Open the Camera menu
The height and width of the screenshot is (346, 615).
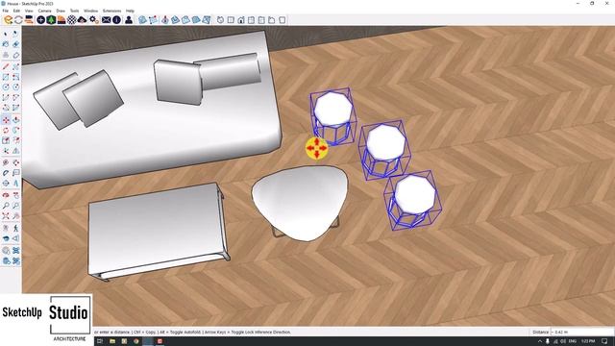click(45, 11)
